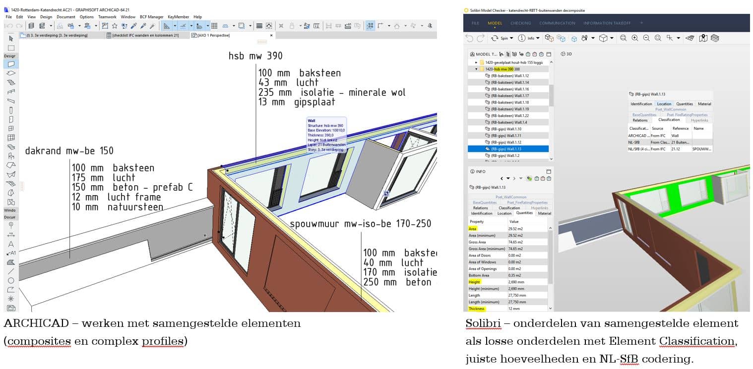Switch to checklist IFC wanden en kolommen tab
Viewport: 753px width, 369px height.
(147, 35)
